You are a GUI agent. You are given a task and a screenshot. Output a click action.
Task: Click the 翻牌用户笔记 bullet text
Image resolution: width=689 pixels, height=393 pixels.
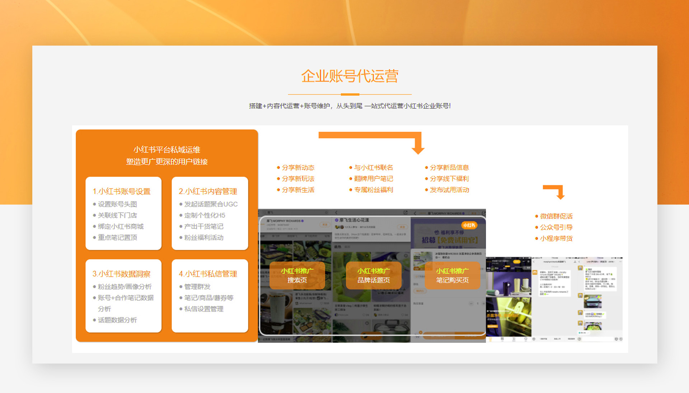coord(373,178)
